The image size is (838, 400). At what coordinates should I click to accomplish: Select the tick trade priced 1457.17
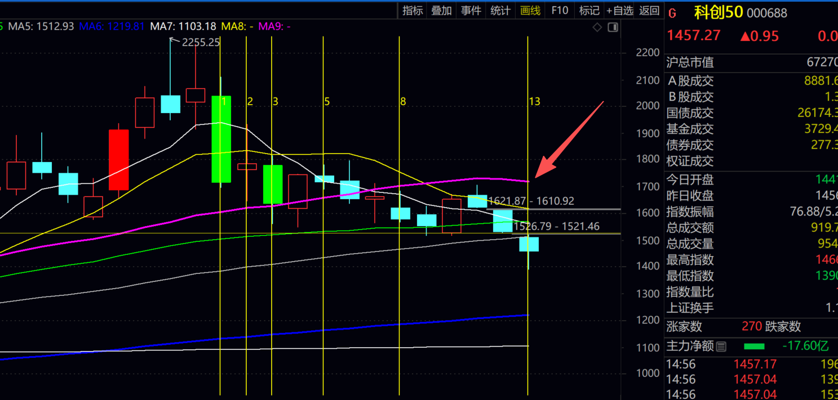pyautogui.click(x=755, y=364)
